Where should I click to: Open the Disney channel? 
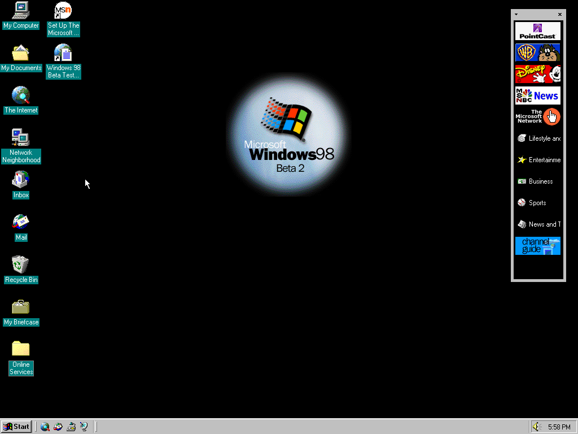pyautogui.click(x=538, y=74)
